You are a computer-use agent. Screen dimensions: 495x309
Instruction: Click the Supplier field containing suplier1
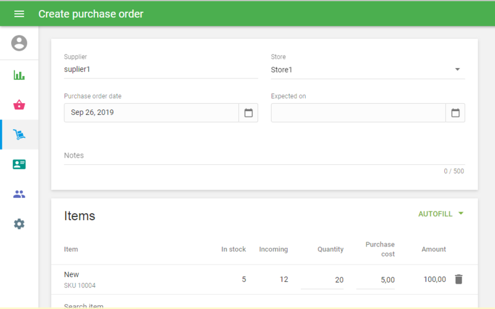coord(161,70)
